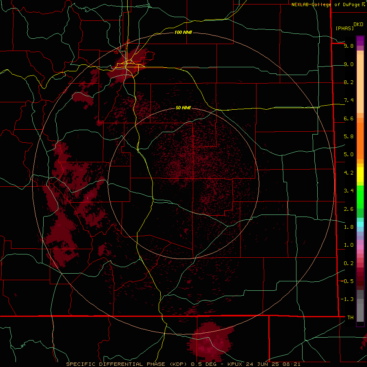367x367 pixels.
Task: Click the 3.4 scale value
Action: 349,191
